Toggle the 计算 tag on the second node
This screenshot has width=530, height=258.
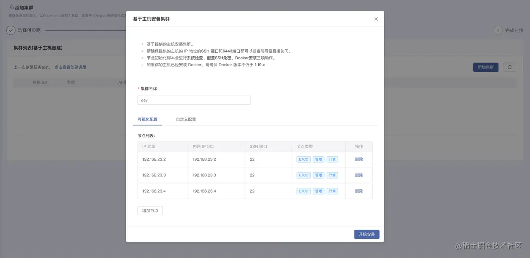(332, 175)
